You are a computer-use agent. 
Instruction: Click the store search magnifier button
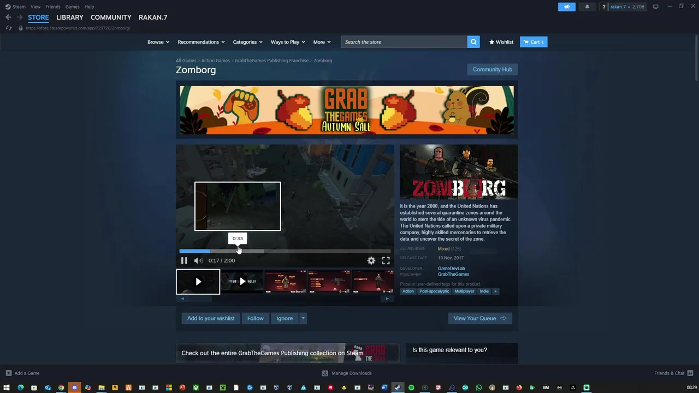click(473, 42)
